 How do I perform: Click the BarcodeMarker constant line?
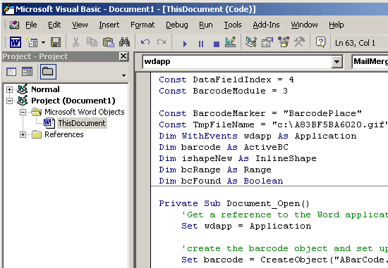coord(260,113)
